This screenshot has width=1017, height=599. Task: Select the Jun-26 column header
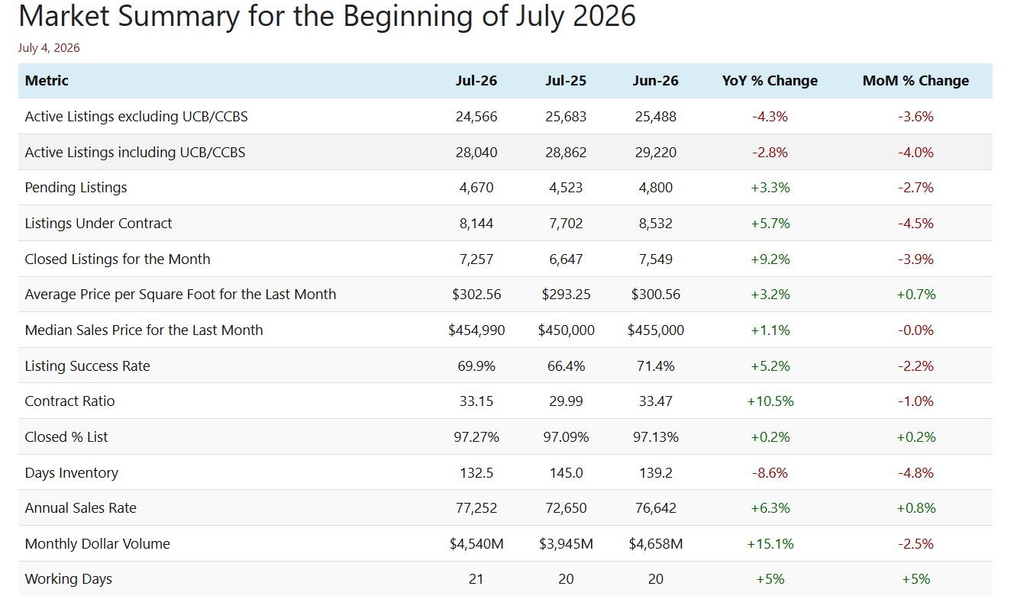656,81
